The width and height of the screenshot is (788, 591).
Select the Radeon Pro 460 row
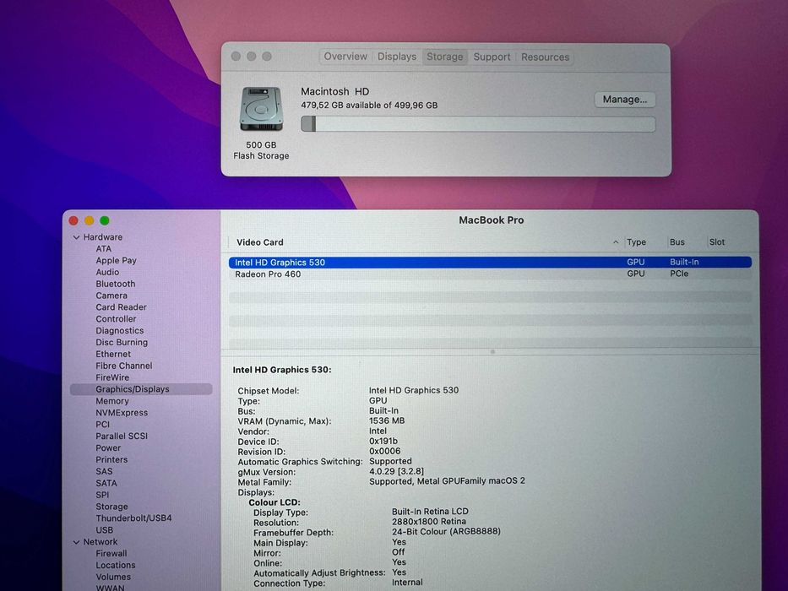point(490,274)
